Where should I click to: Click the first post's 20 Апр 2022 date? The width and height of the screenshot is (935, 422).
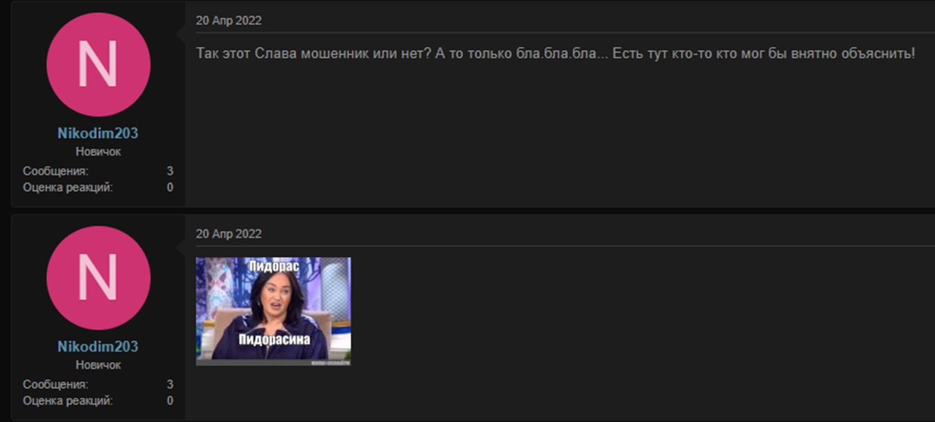pyautogui.click(x=229, y=21)
